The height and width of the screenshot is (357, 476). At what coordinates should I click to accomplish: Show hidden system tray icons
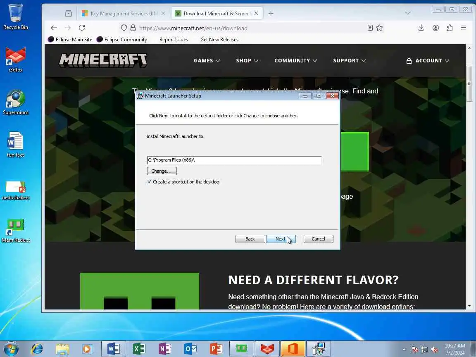coord(404,349)
